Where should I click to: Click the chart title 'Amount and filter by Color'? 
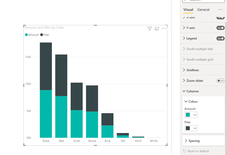[x=44, y=28]
